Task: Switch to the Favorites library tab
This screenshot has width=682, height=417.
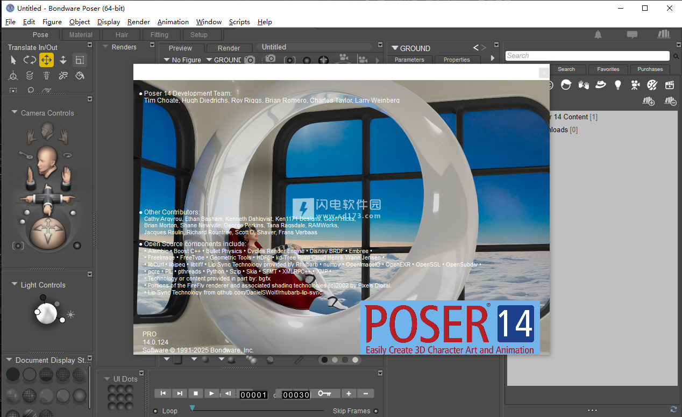Action: click(x=608, y=69)
